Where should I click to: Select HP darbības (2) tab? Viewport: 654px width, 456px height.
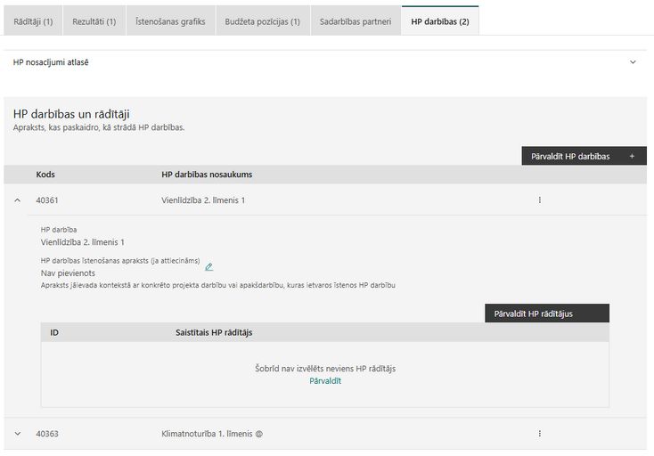coord(440,21)
